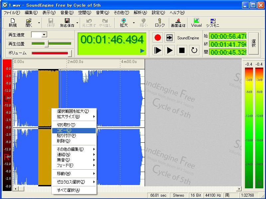Choose 選択範囲を拡大(Z) in context menu

[x=74, y=111]
